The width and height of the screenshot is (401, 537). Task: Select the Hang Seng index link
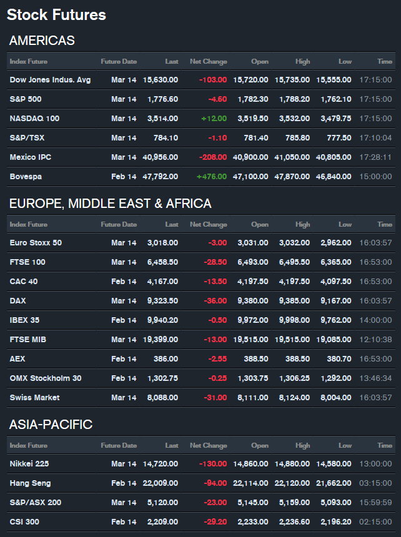[x=30, y=483]
